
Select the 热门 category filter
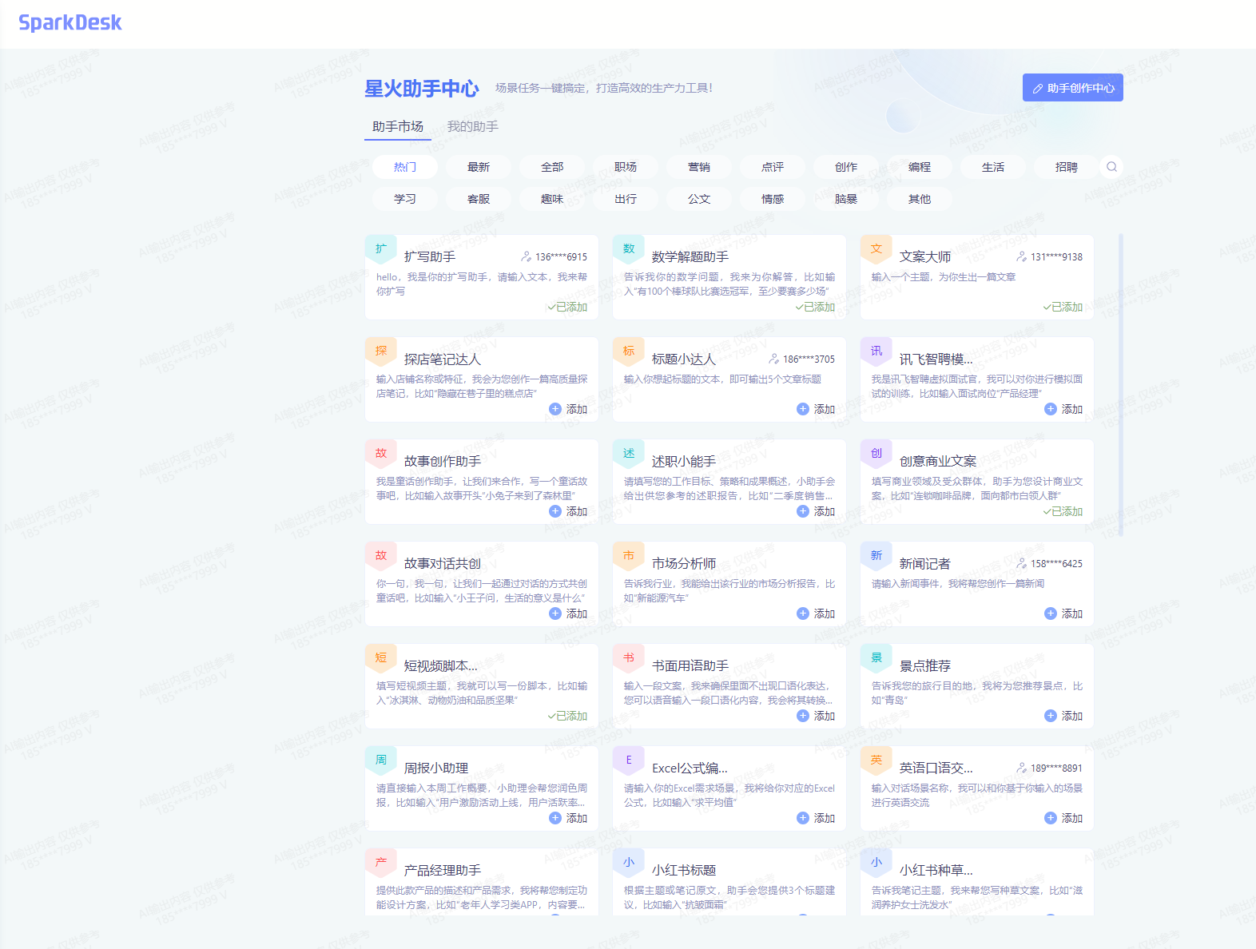click(x=405, y=167)
